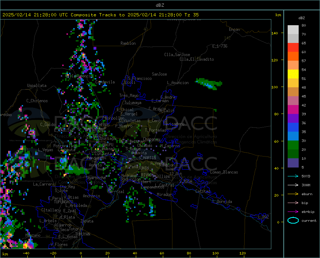320x258 pixels.
Task: Click the timestamp header text line
Action: click(x=100, y=15)
